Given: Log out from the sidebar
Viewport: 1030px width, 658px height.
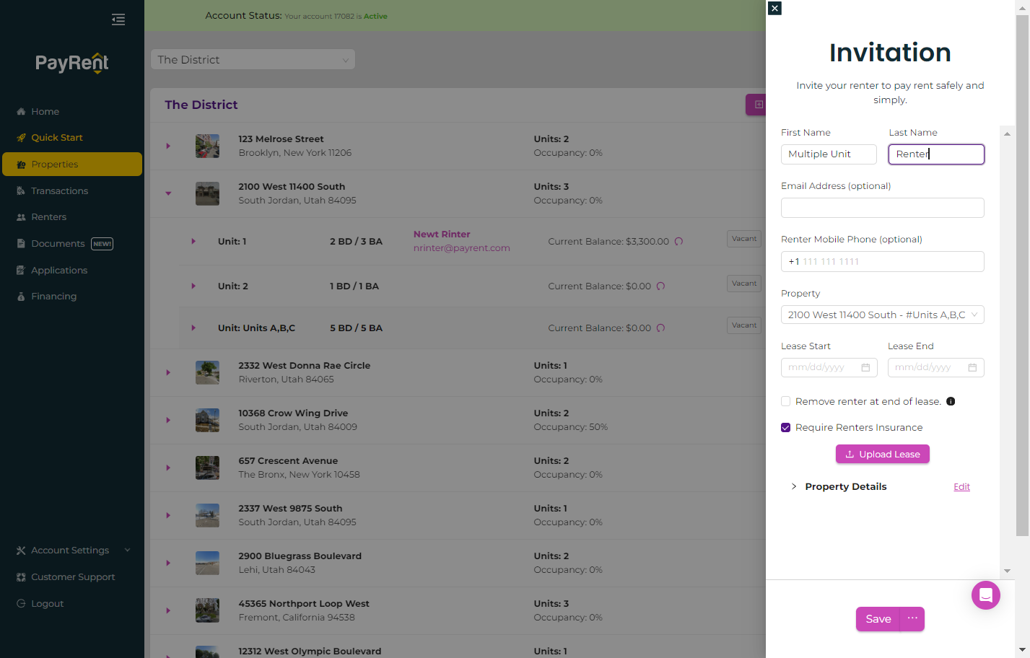Looking at the screenshot, I should (x=47, y=604).
